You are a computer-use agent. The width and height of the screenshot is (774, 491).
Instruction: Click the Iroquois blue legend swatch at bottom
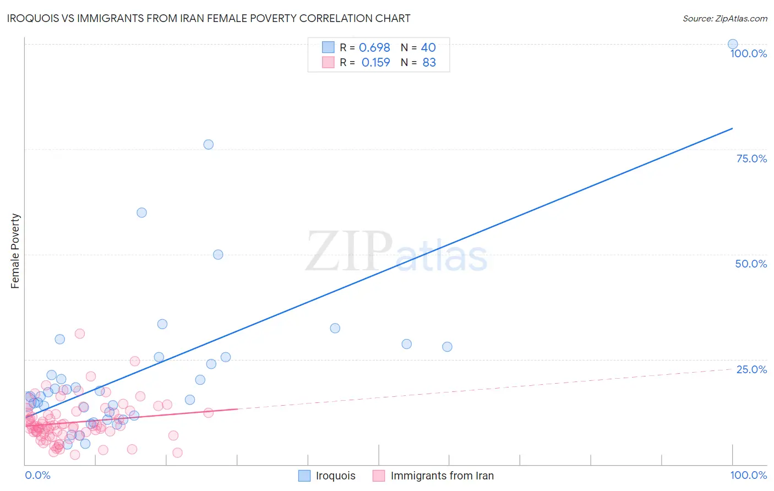tap(304, 476)
